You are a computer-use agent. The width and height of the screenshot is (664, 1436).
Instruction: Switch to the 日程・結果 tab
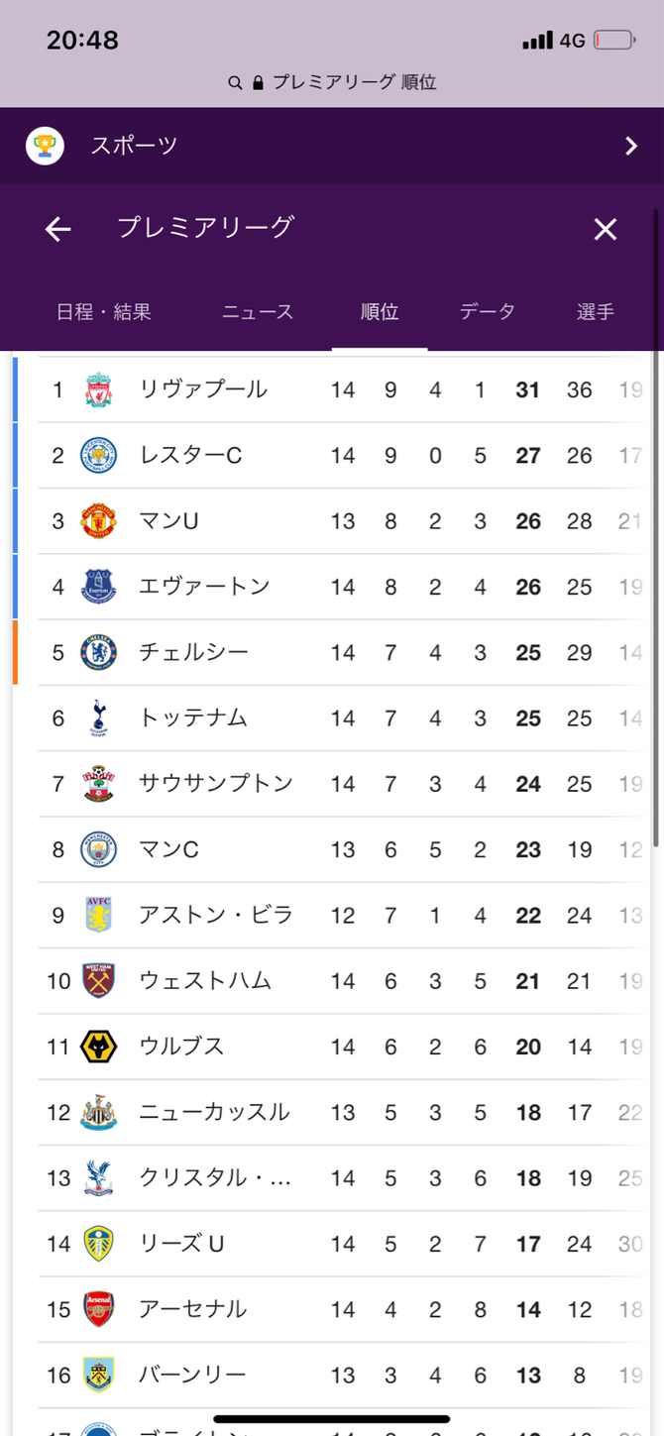point(104,312)
